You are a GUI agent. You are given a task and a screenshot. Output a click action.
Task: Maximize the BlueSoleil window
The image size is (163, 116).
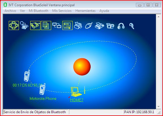(148, 5)
